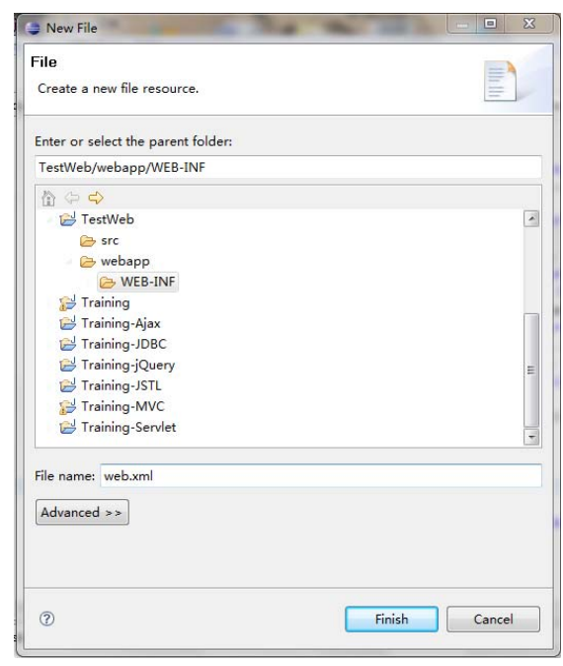
Task: Click the Finish button
Action: click(391, 619)
